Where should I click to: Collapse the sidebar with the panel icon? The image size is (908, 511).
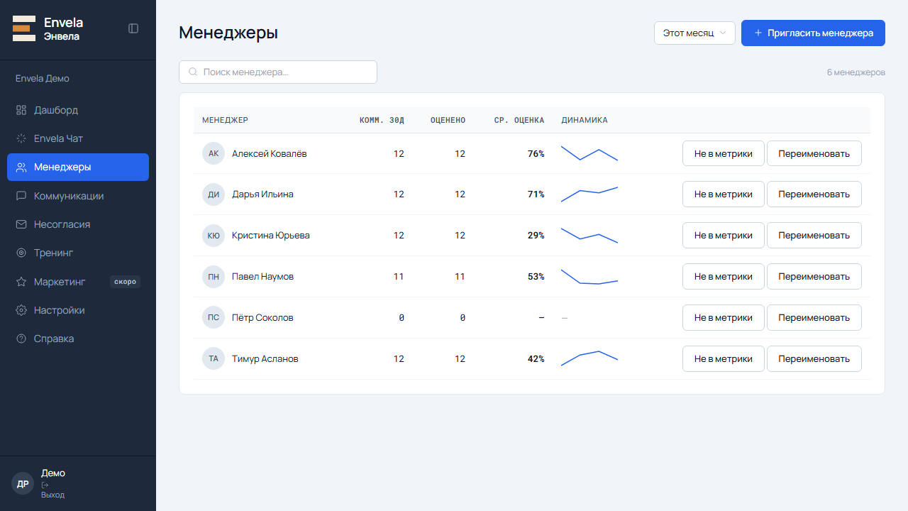pos(133,28)
